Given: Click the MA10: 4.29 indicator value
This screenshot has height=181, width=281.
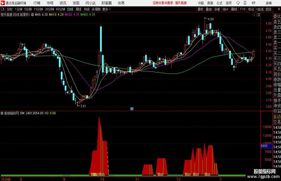Looking at the screenshot, I should (56, 15).
